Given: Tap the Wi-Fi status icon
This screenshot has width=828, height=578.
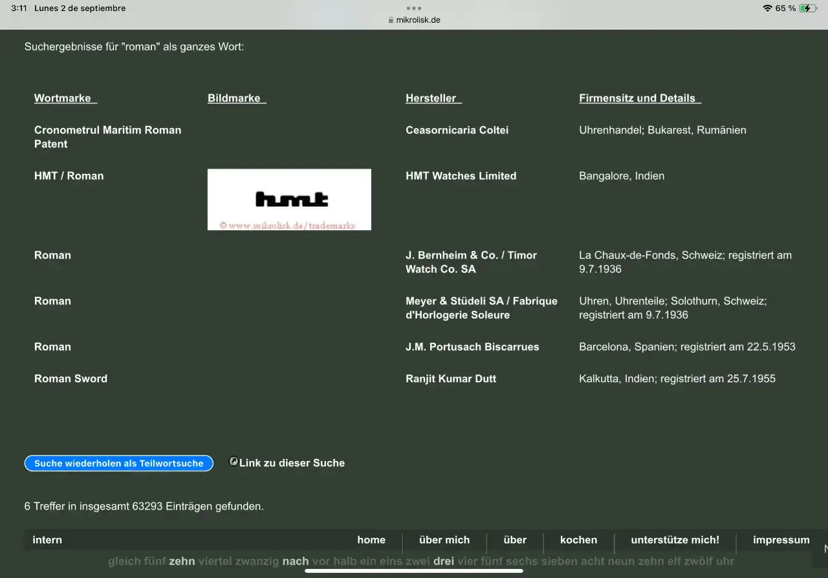Looking at the screenshot, I should pyautogui.click(x=767, y=8).
